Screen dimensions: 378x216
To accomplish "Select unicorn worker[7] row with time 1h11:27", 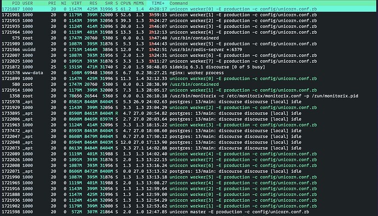I will [x=189, y=61].
